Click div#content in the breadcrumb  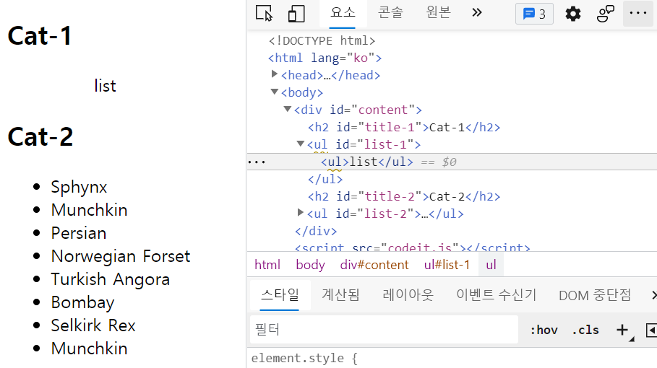374,265
